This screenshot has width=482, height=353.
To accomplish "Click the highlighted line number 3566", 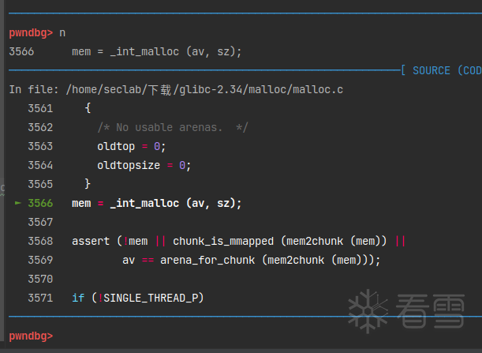I will point(40,203).
